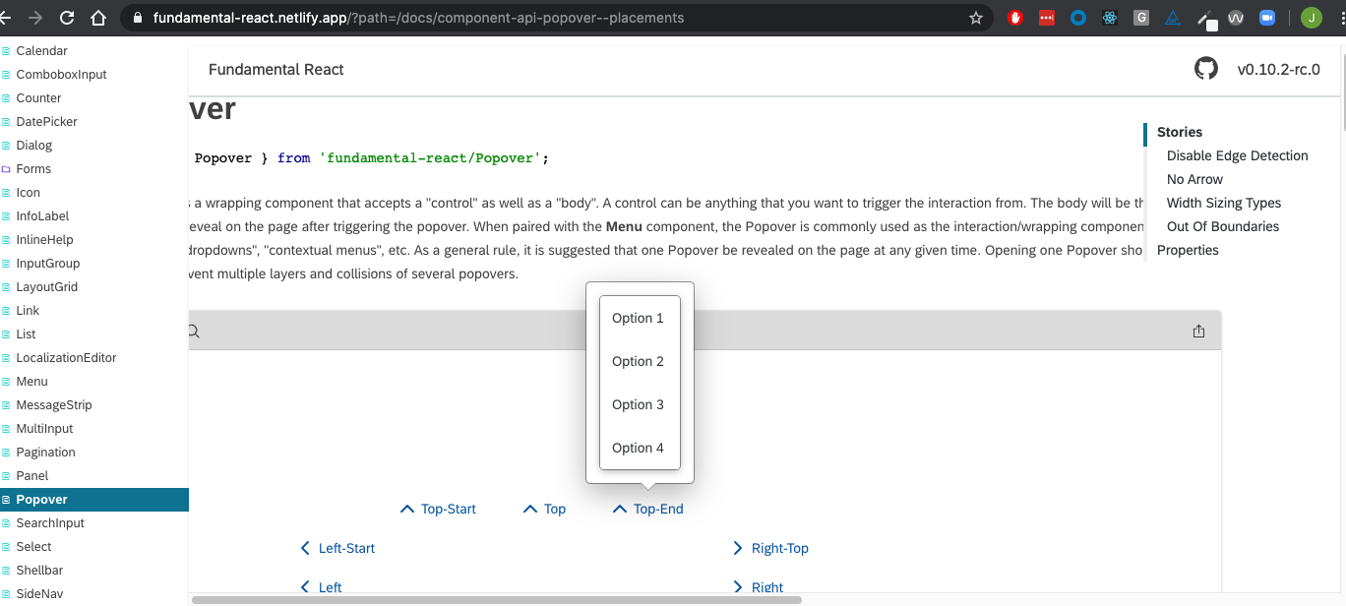View the No Arrow story
The width and height of the screenshot is (1346, 606).
click(x=1194, y=179)
